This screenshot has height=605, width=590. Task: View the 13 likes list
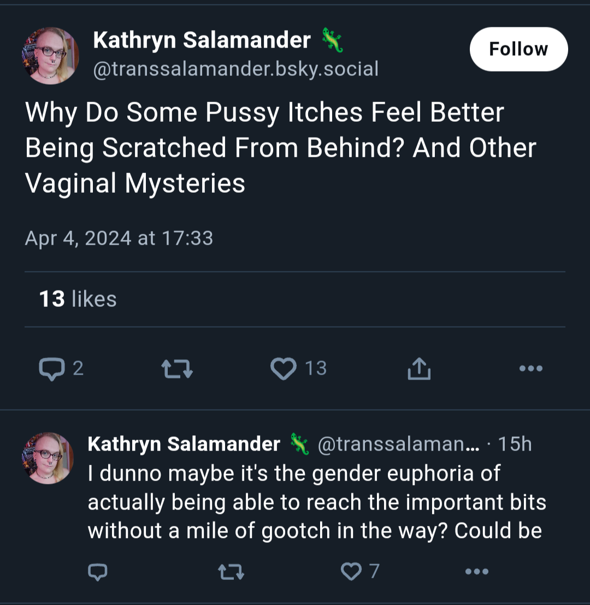[78, 299]
